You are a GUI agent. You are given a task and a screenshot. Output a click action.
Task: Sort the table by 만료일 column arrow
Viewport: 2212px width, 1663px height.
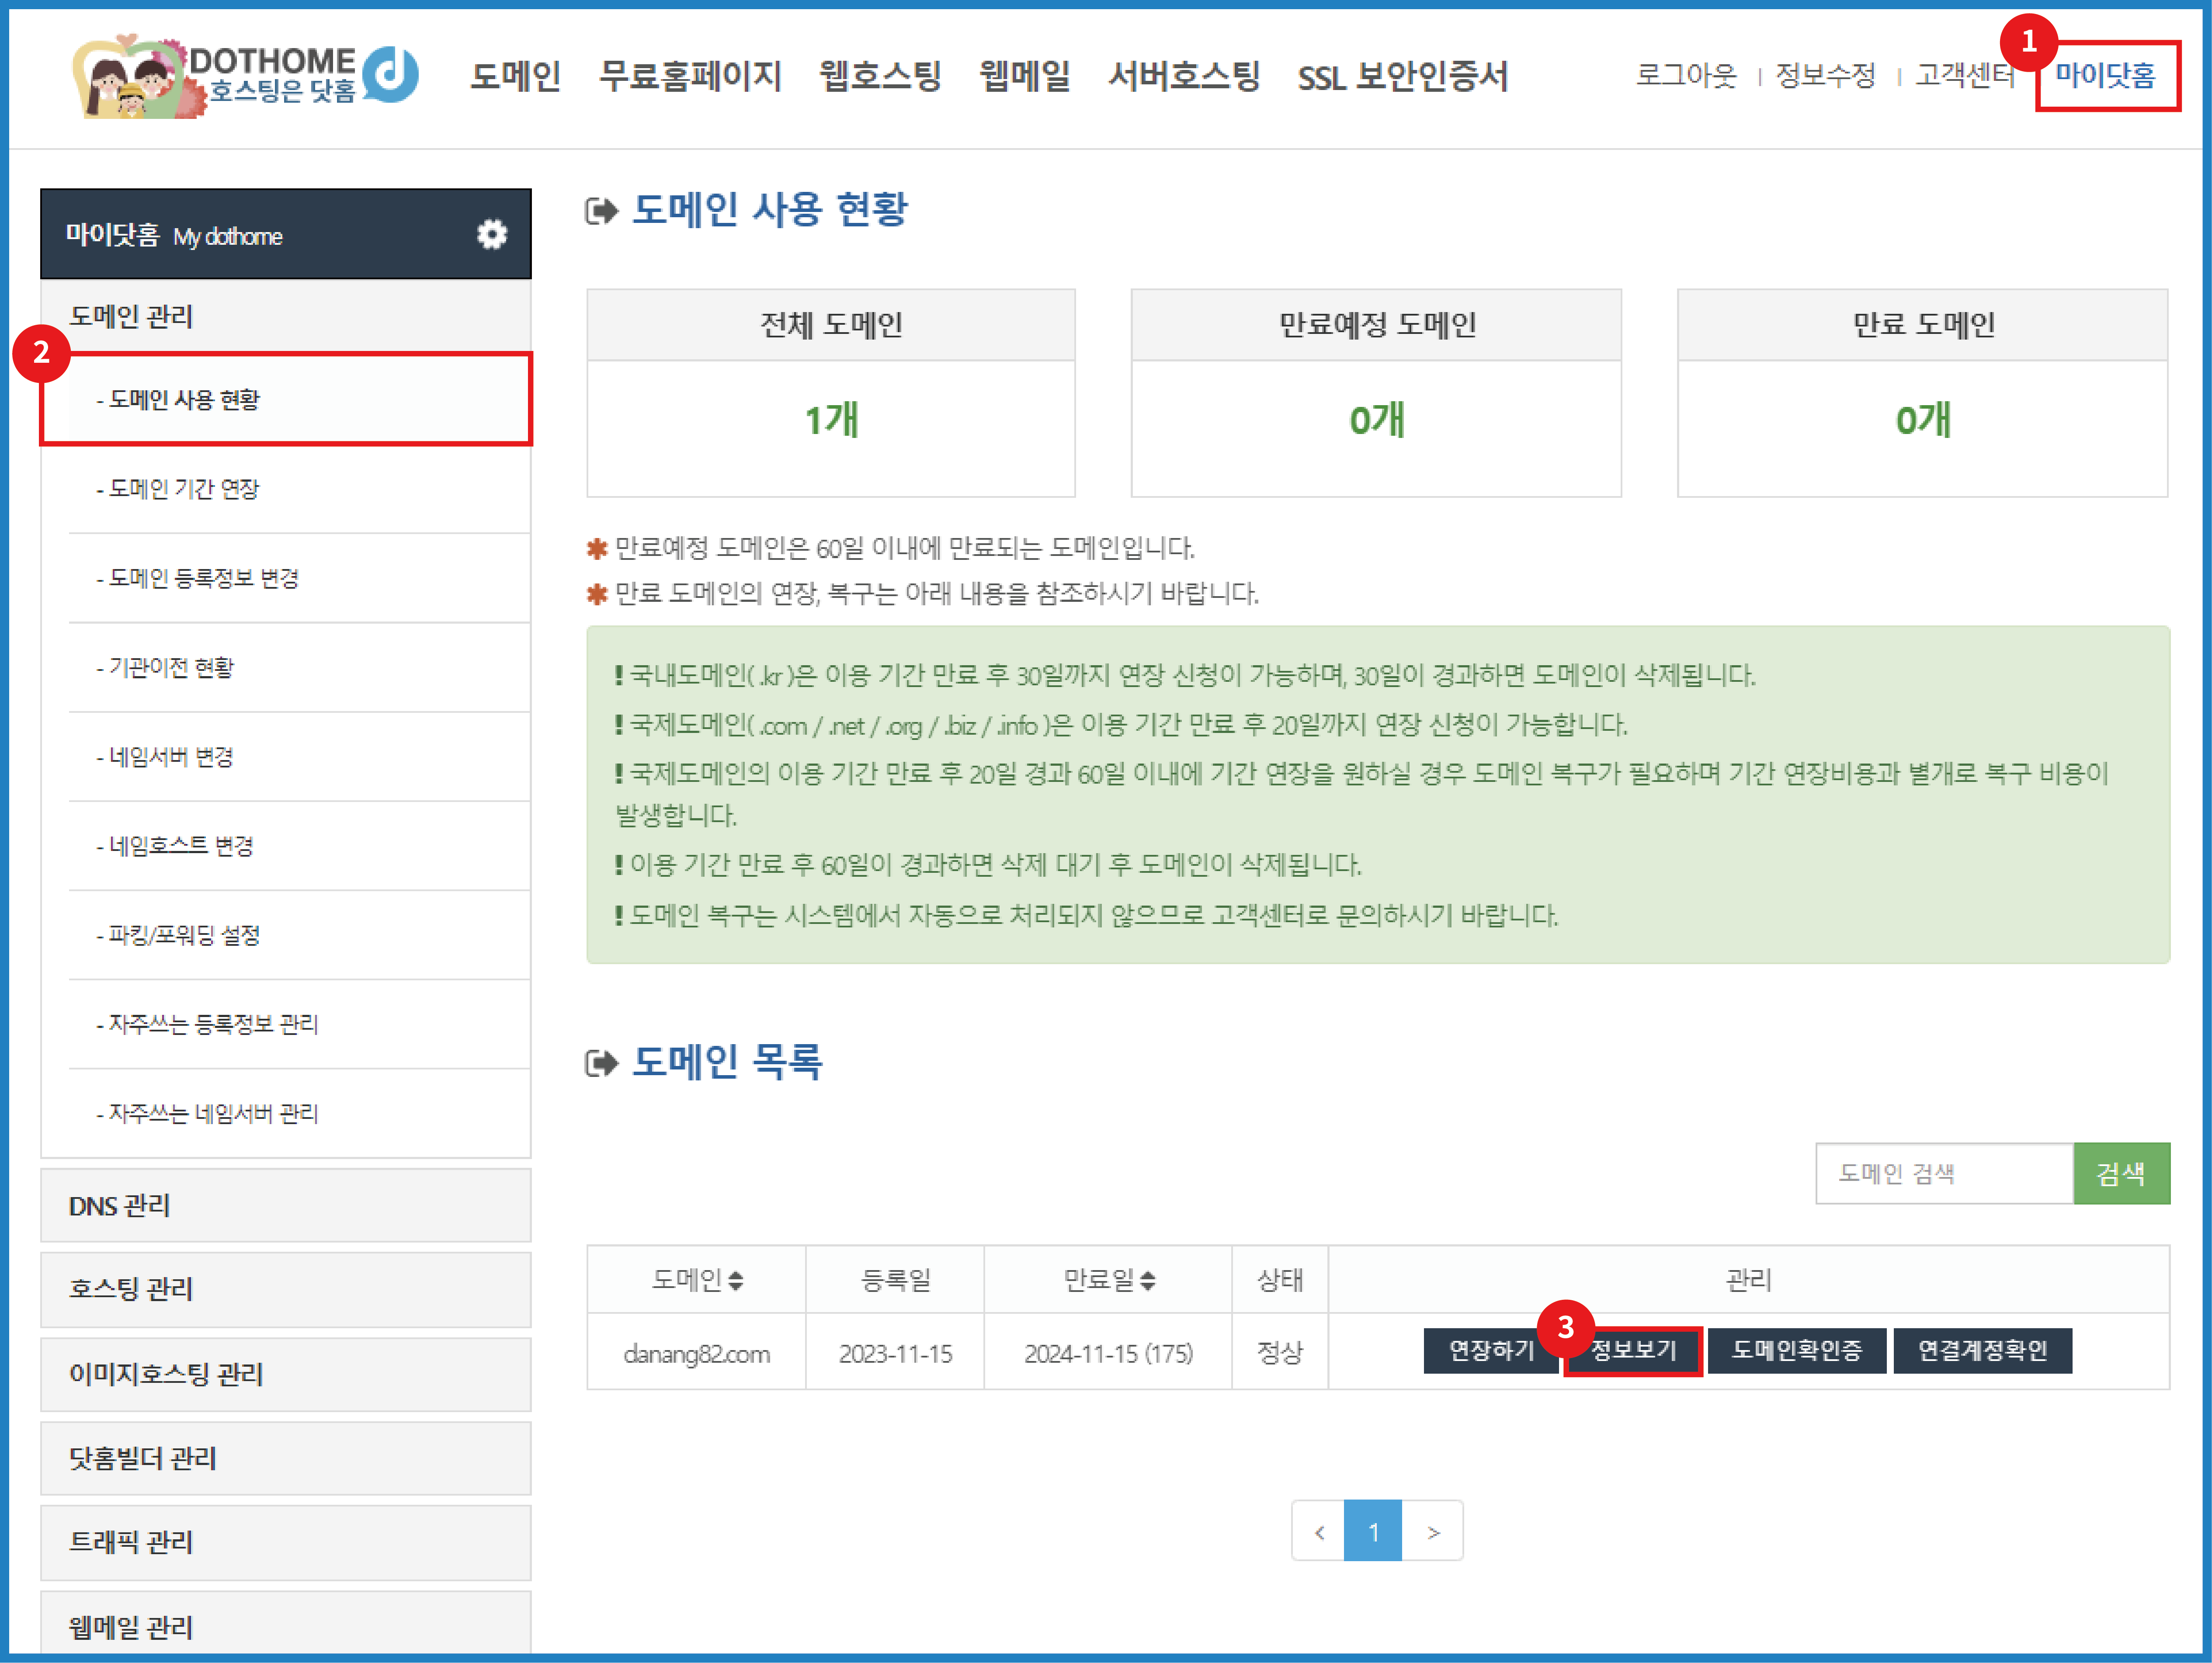pyautogui.click(x=1148, y=1280)
